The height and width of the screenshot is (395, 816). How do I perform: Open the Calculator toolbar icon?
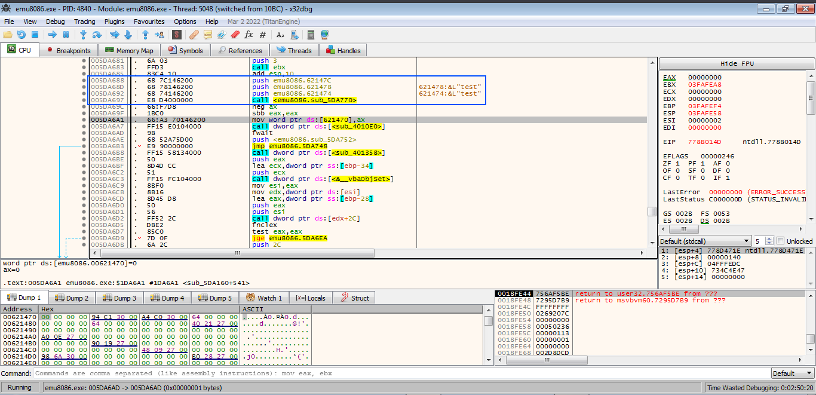(x=310, y=35)
